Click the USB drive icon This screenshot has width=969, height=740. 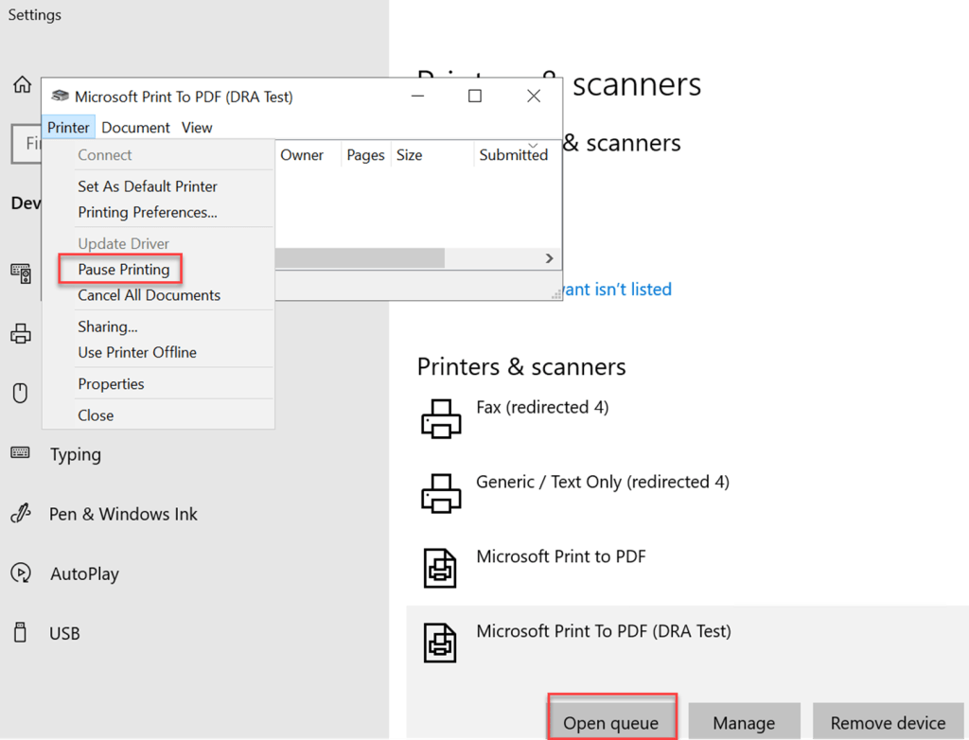(21, 633)
